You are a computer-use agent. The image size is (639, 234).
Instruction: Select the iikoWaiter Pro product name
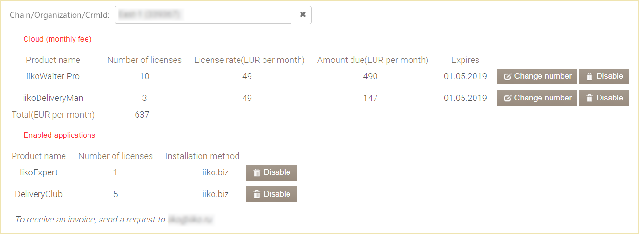(x=53, y=76)
